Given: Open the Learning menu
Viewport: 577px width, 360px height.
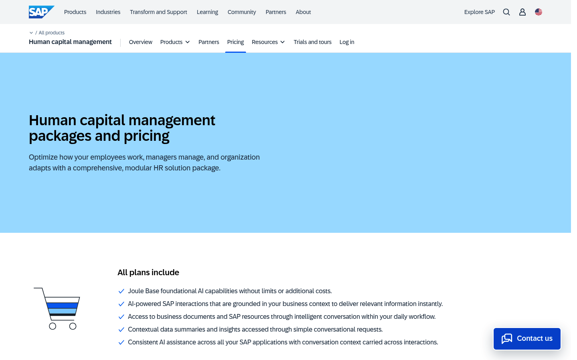Looking at the screenshot, I should pos(208,12).
